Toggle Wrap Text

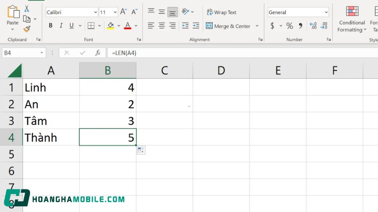click(221, 12)
